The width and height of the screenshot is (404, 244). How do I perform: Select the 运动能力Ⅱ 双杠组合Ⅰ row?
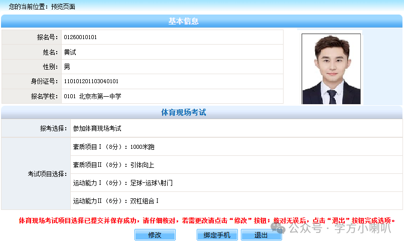tap(236, 201)
